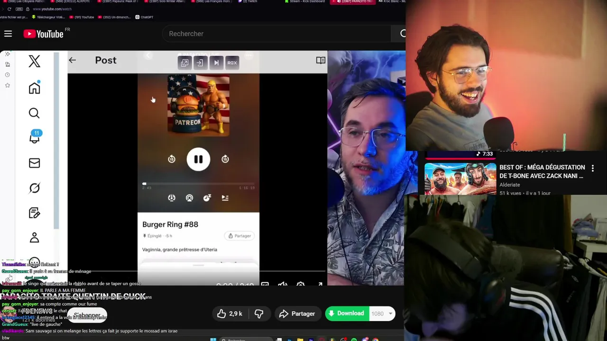
Task: Open three-dot menu for MÉGA DÉGUSTATION video
Action: (592, 168)
